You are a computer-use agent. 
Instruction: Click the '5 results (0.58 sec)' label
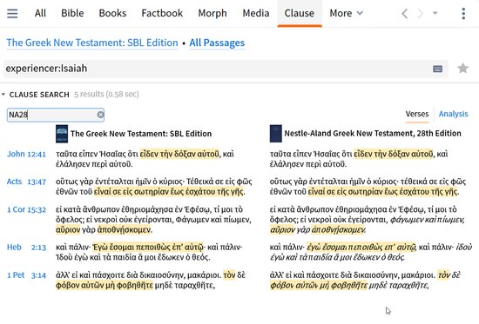coord(106,94)
